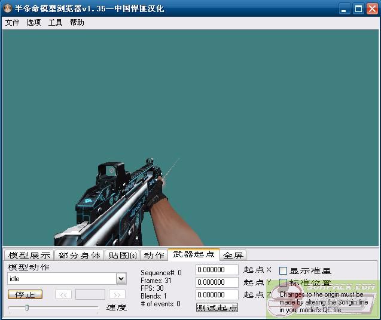Click the previous frame << button
The image size is (381, 320).
tap(63, 294)
